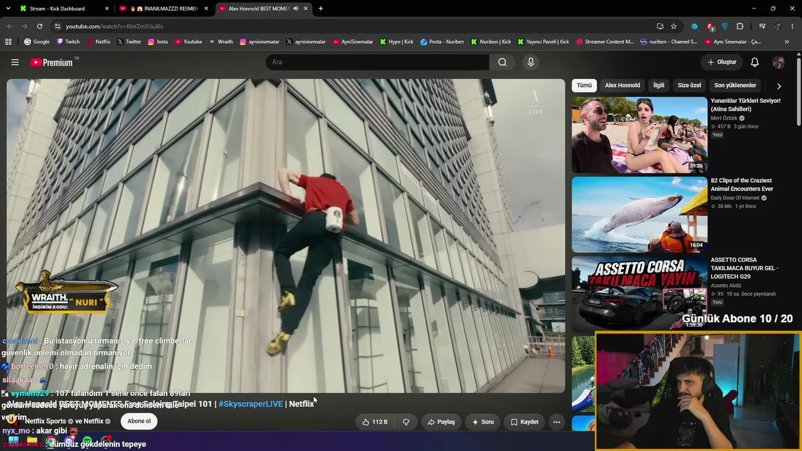The width and height of the screenshot is (802, 451).
Task: Open Chrome extensions puzzle icon
Action: (740, 26)
